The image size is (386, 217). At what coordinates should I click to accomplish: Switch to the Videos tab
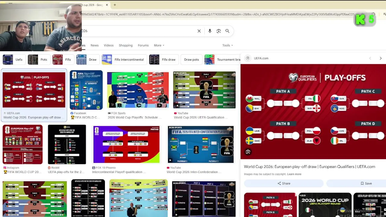point(109,45)
